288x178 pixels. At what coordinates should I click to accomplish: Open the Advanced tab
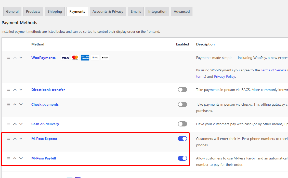(182, 11)
